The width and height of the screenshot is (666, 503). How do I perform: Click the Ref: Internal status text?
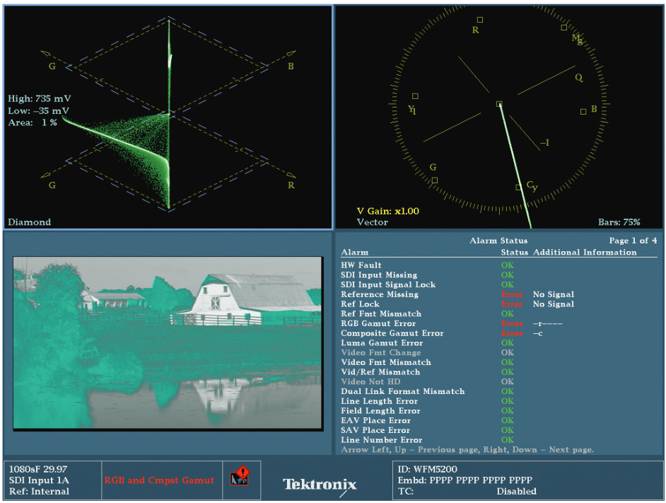[x=39, y=492]
